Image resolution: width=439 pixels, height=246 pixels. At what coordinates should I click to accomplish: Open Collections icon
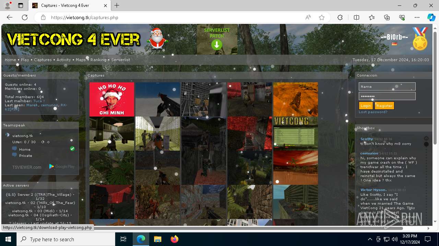click(387, 17)
